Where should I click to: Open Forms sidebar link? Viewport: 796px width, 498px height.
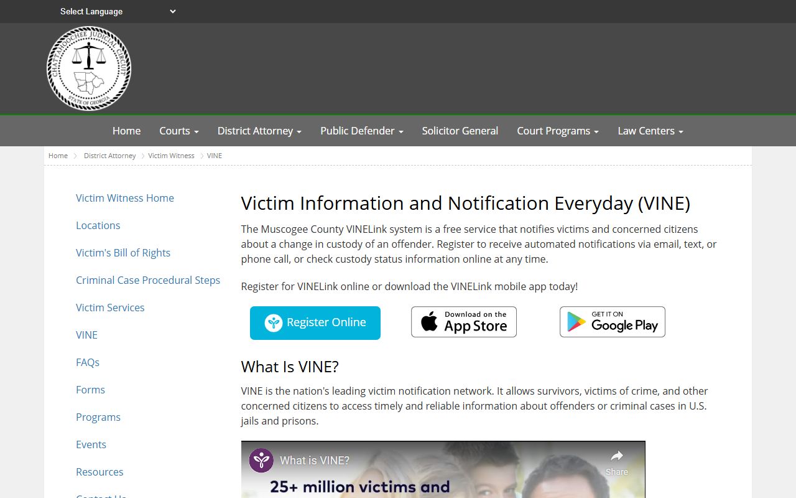90,390
